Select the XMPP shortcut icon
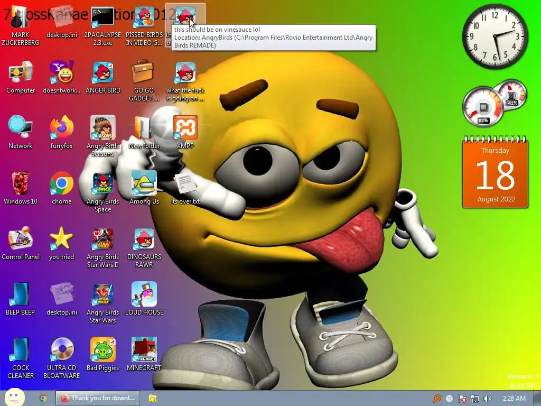This screenshot has height=406, width=541. coord(185,133)
